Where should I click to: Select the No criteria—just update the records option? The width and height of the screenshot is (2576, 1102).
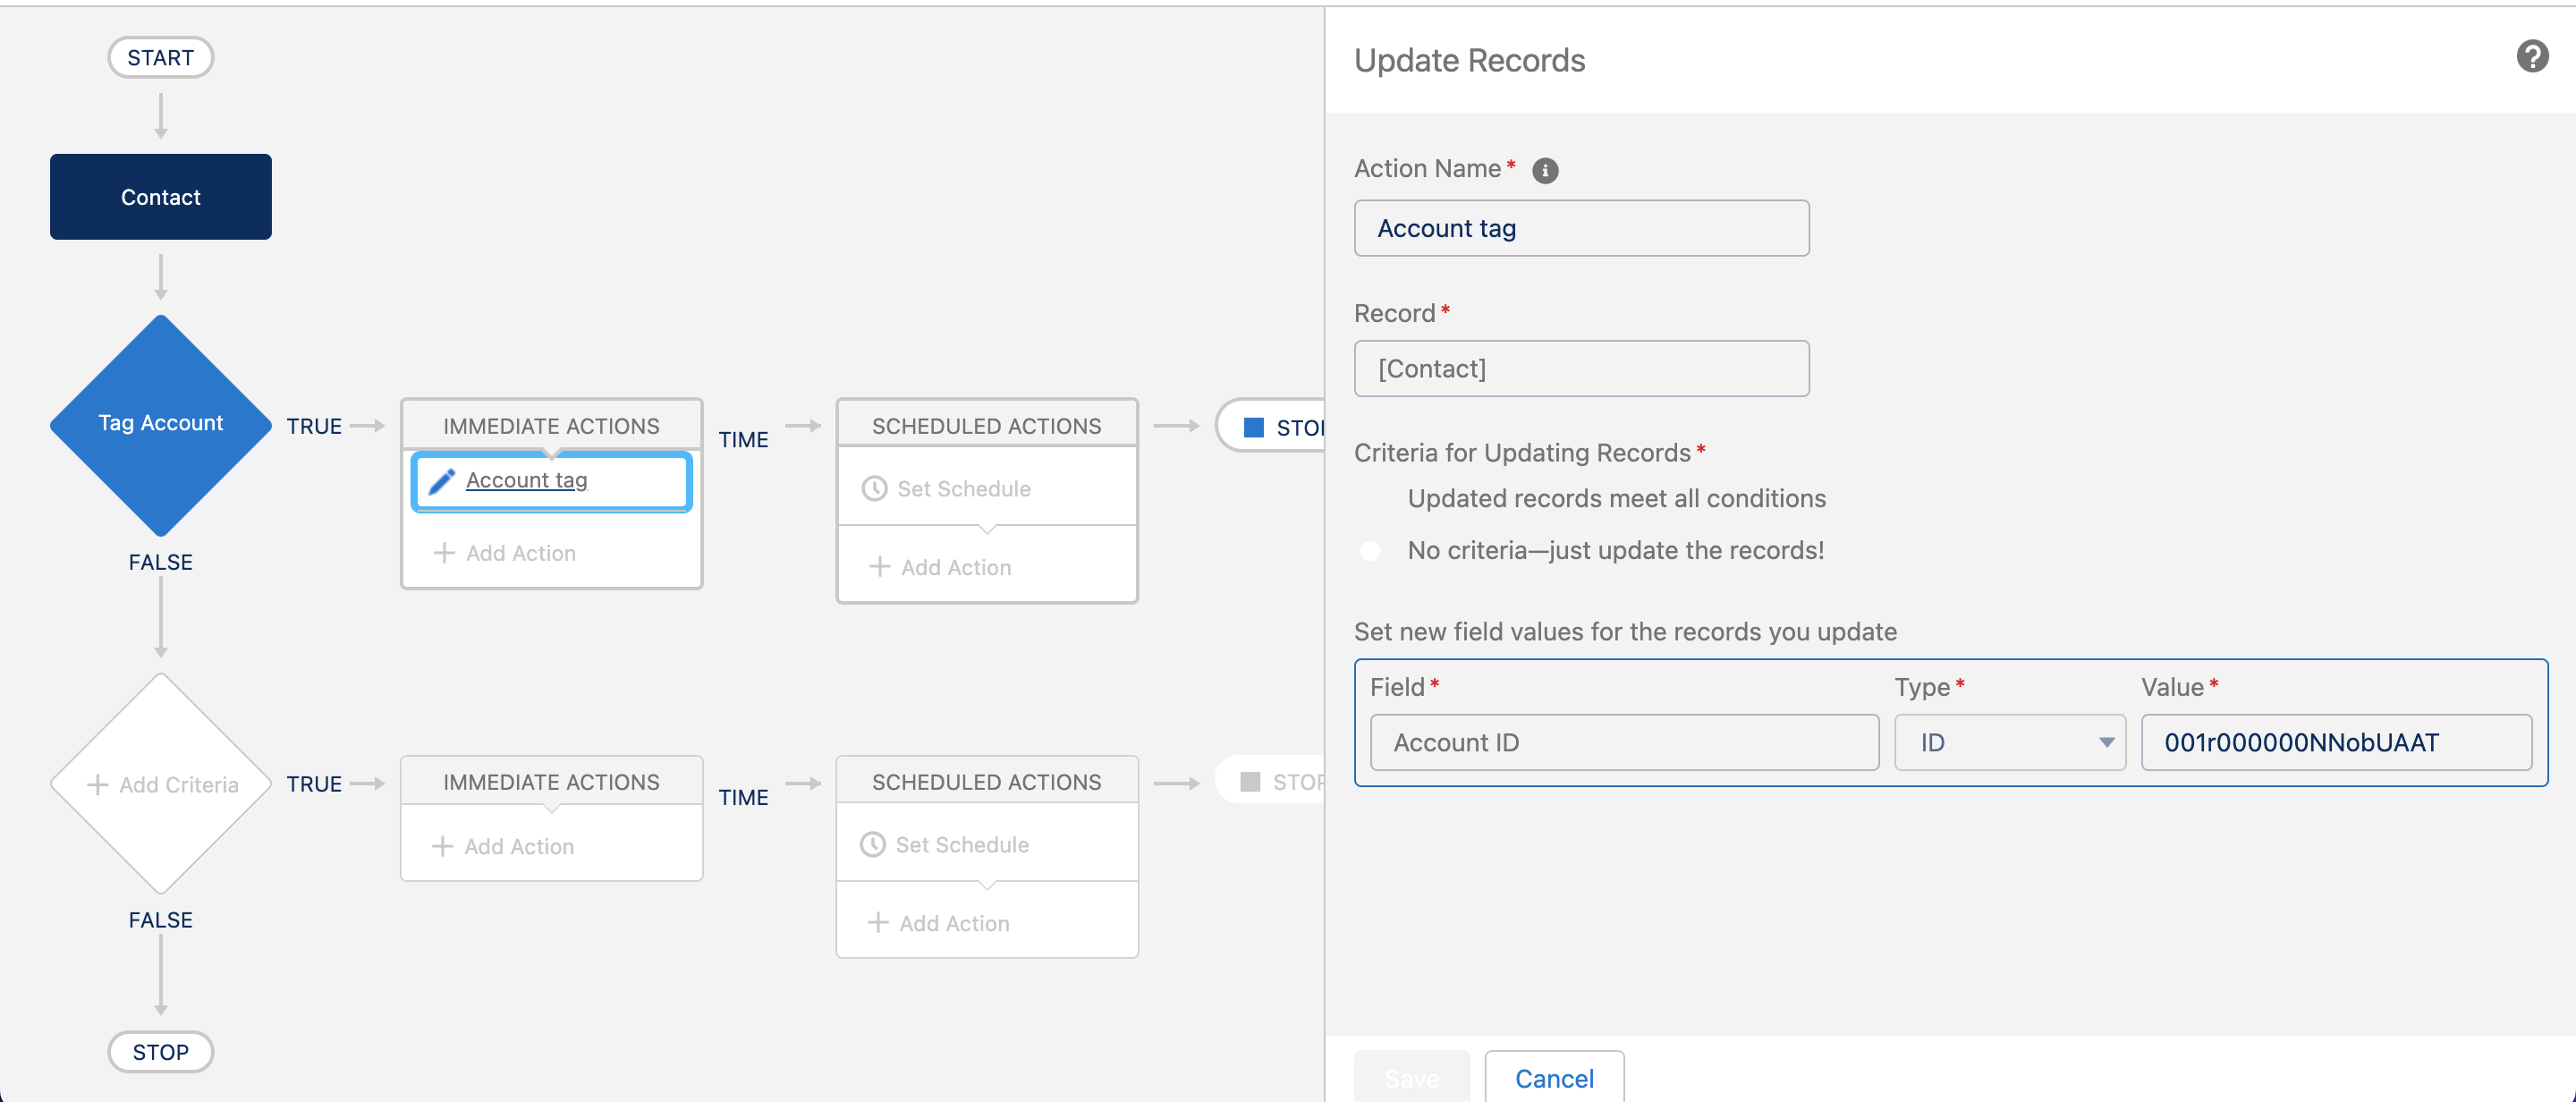1370,550
